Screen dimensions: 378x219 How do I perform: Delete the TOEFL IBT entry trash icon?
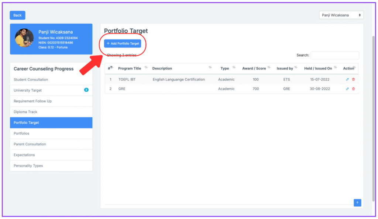pos(353,80)
